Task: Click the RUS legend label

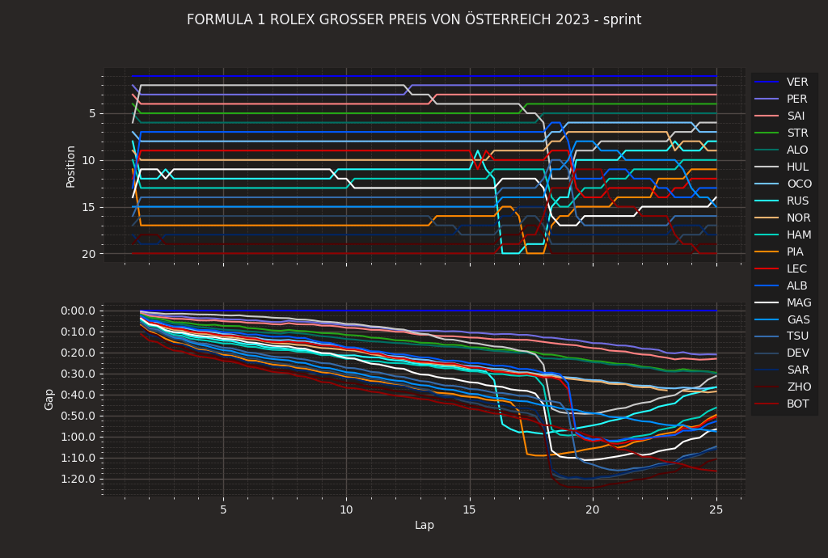Action: coord(797,201)
